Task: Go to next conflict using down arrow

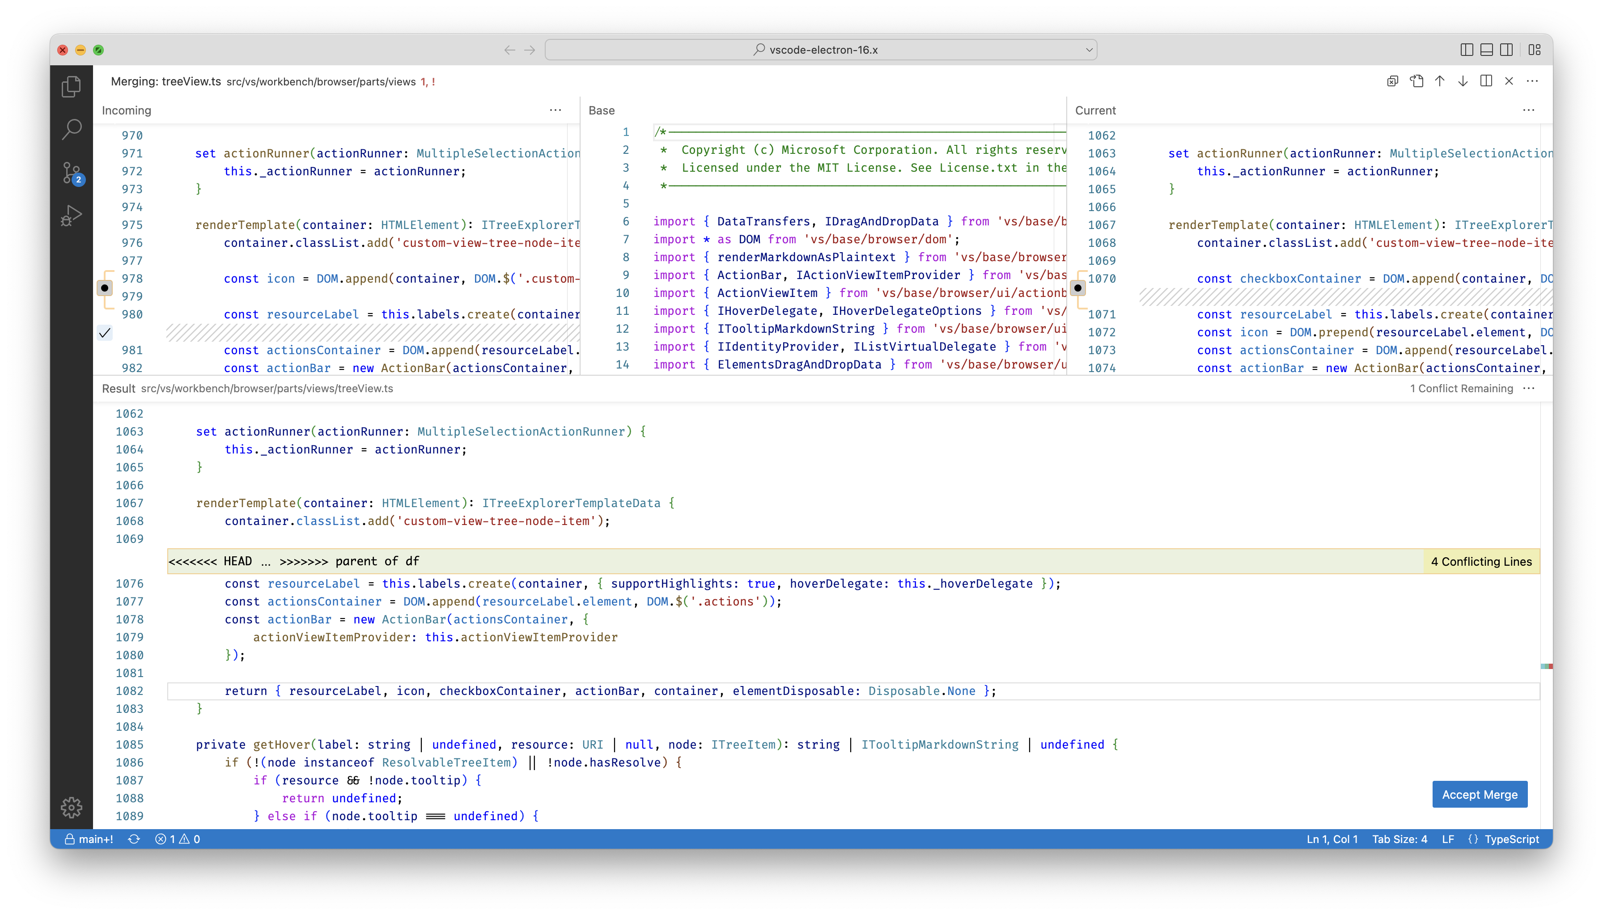Action: [1463, 81]
